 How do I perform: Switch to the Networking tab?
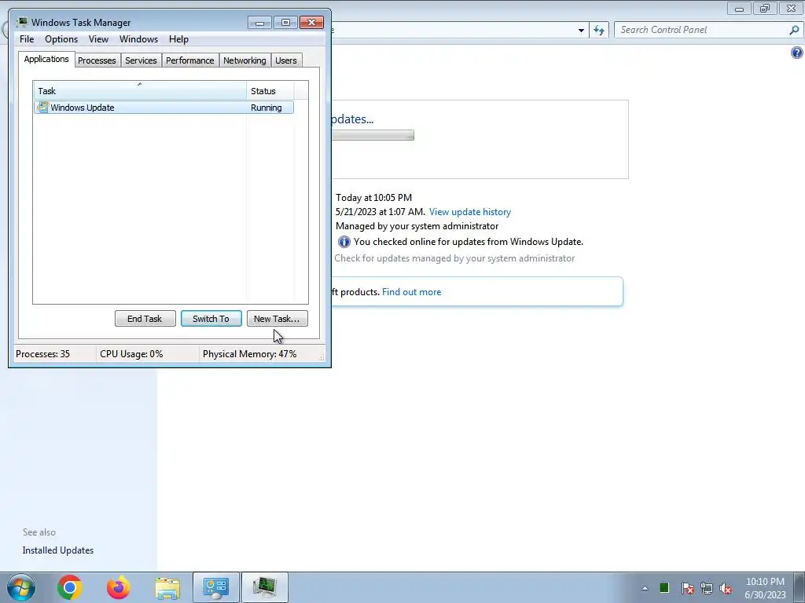pyautogui.click(x=244, y=60)
